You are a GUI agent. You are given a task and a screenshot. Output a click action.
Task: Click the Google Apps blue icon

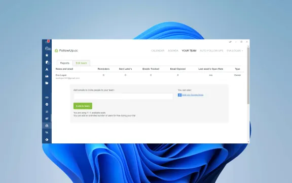179,95
